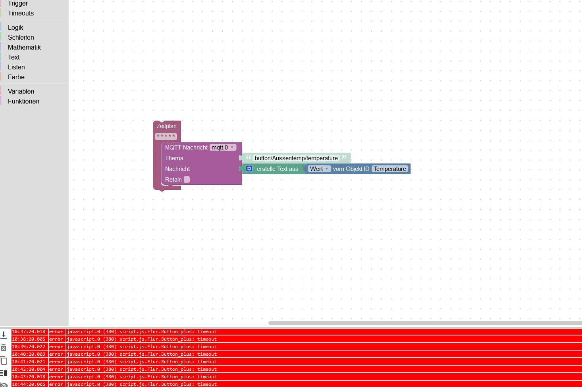The height and width of the screenshot is (387, 582).
Task: Toggle the Retain checkbox in MQTT block
Action: click(x=187, y=179)
